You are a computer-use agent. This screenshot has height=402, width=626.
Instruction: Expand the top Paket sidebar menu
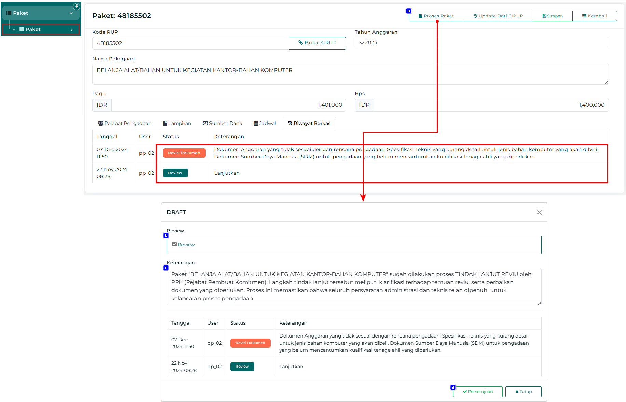[x=40, y=13]
